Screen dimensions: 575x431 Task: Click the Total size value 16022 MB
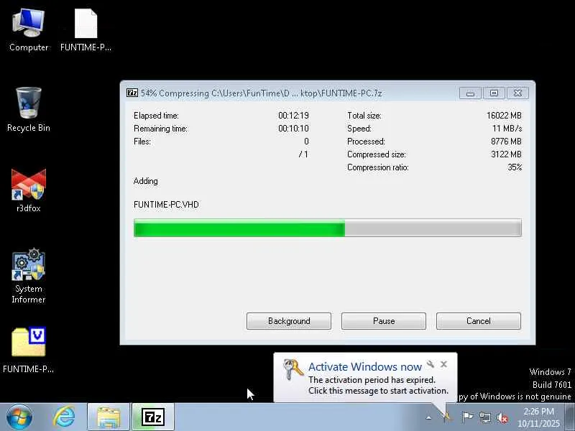tap(504, 116)
